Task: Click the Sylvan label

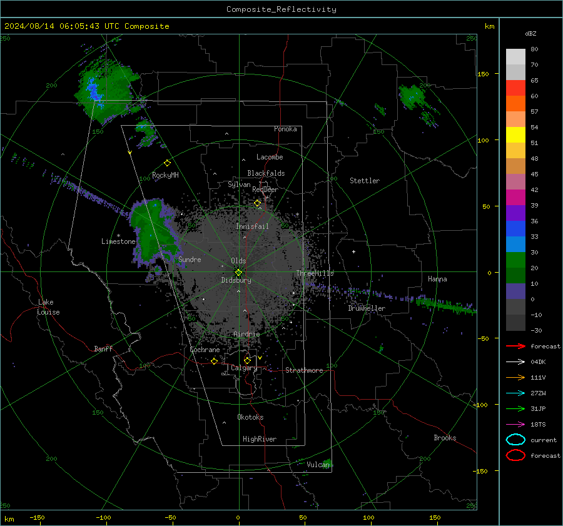Action: (239, 185)
